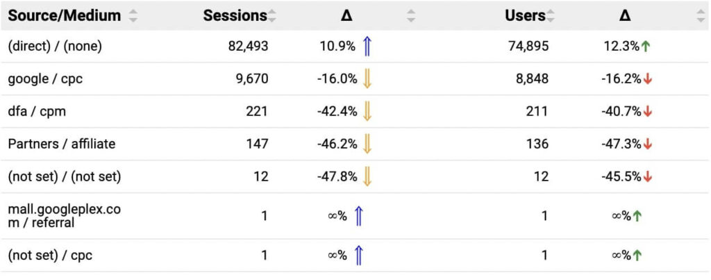Click orange down arrow in google / cpc row
Screen dimensions: 711x280
click(367, 79)
